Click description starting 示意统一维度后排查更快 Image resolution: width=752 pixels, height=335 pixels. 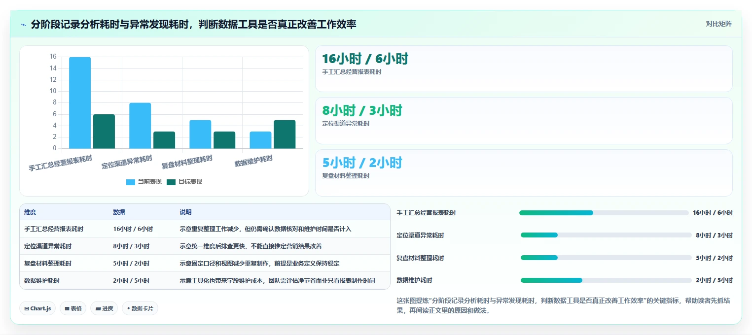251,246
